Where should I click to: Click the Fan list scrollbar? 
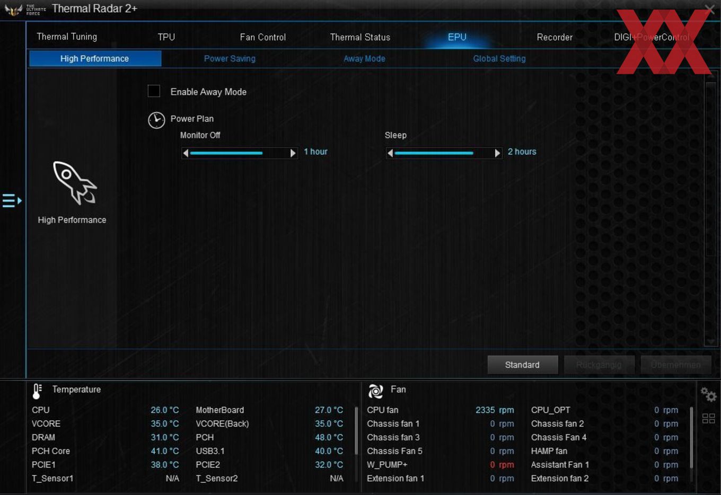point(691,437)
